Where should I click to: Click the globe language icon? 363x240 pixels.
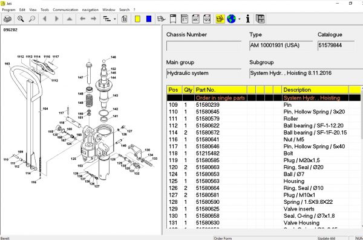click(x=231, y=19)
